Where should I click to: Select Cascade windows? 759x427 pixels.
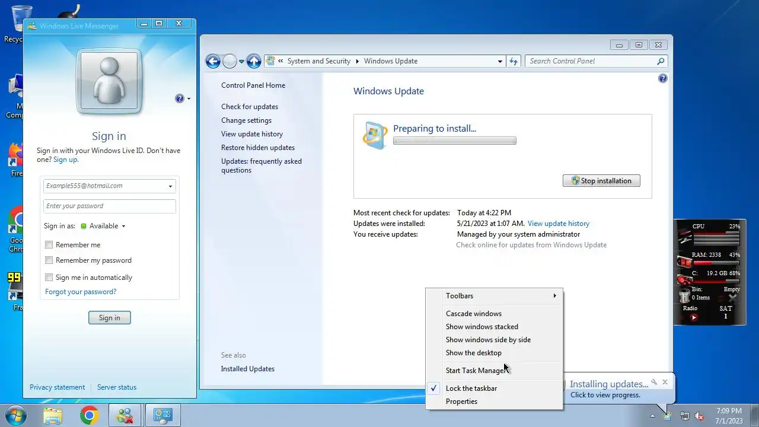click(494, 314)
